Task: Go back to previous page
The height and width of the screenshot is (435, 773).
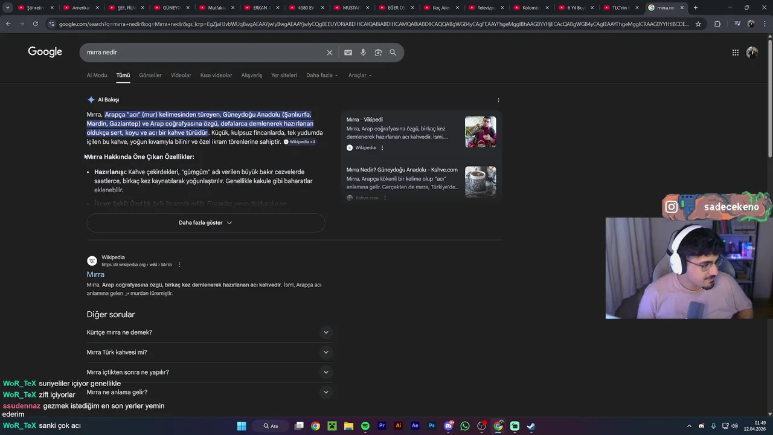Action: point(8,24)
